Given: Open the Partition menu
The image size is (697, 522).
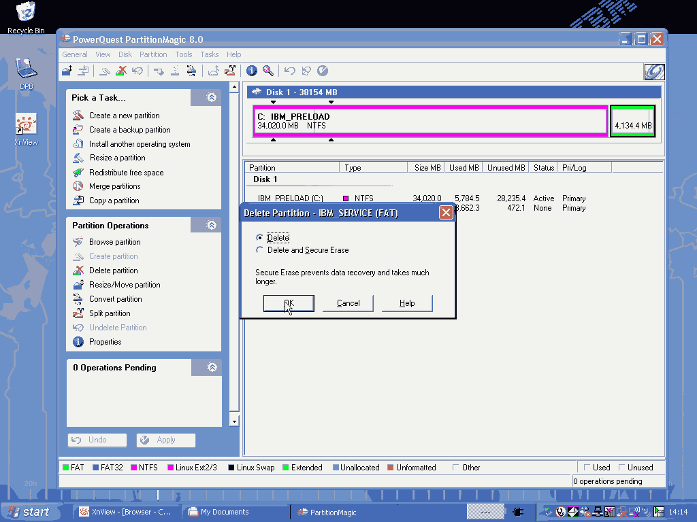Looking at the screenshot, I should [153, 54].
